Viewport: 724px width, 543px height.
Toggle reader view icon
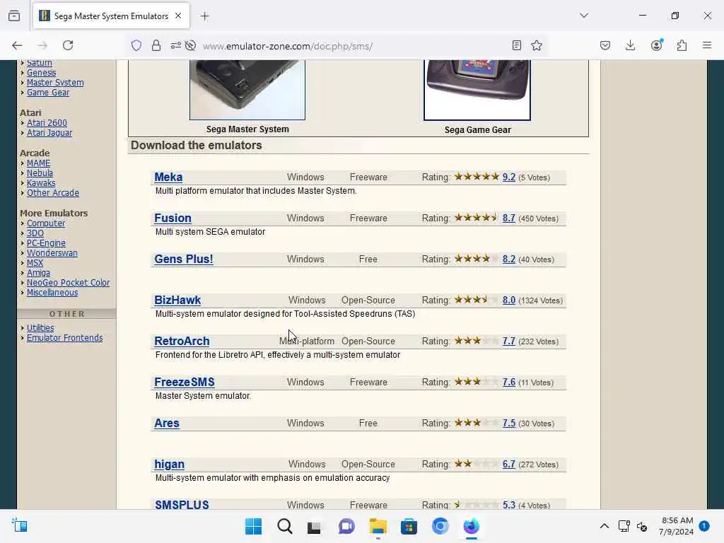(x=517, y=45)
